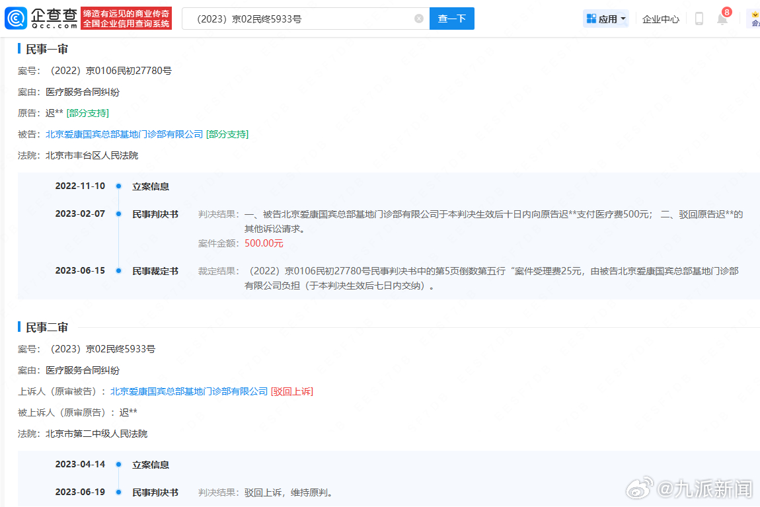Click the 2022-11-10 timeline dot

pos(118,186)
